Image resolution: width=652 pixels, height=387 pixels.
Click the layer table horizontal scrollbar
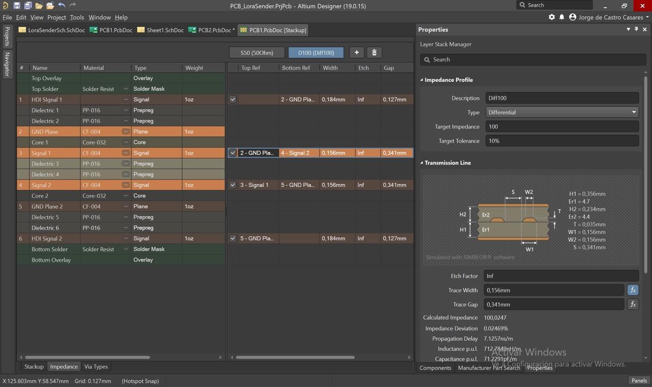[87, 357]
